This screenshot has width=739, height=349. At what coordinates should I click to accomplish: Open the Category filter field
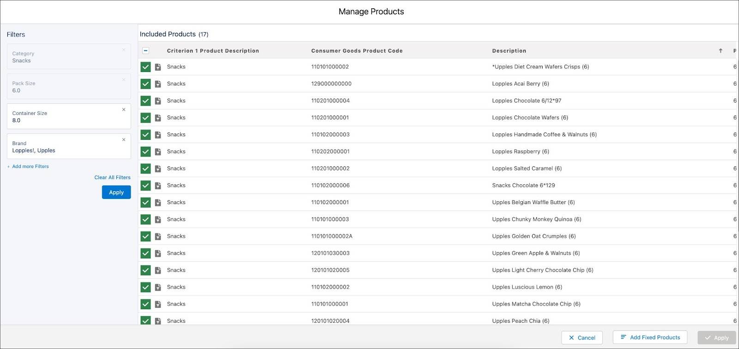pyautogui.click(x=69, y=56)
